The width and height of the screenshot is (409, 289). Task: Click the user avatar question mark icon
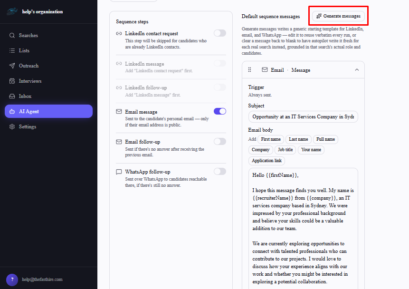12,279
